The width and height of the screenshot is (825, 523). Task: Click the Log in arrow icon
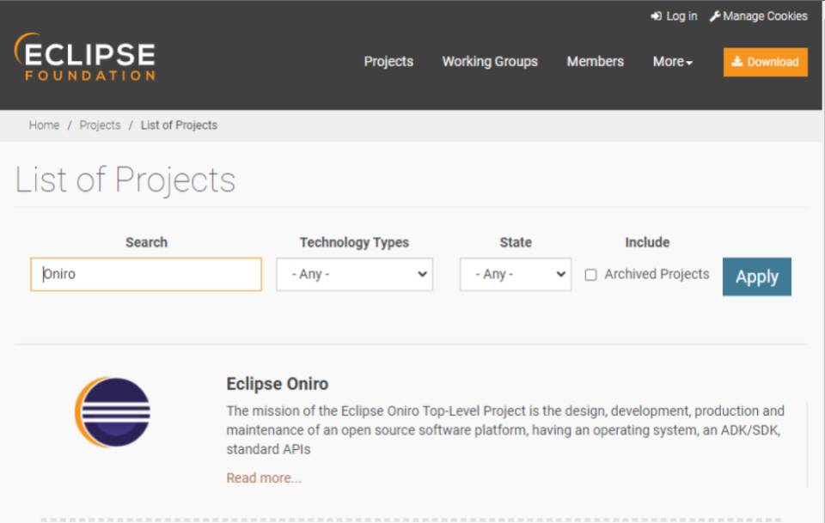point(656,16)
